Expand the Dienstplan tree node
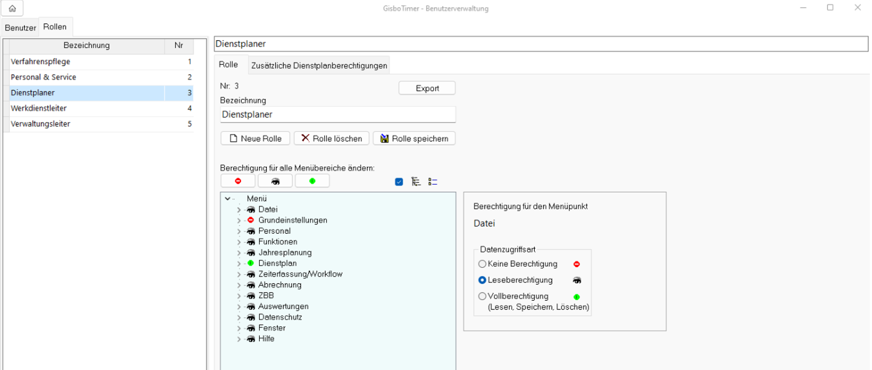This screenshot has width=872, height=370. 239,263
